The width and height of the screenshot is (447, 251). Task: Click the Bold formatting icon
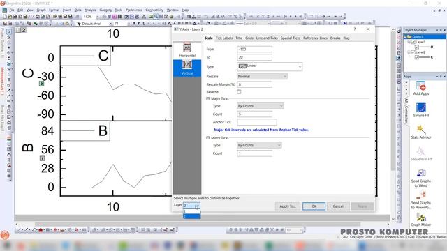point(133,24)
